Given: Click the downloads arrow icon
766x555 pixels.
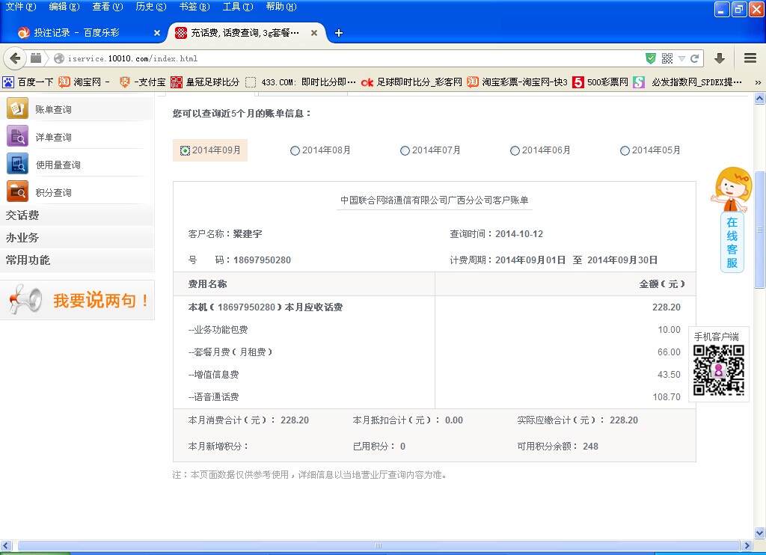Looking at the screenshot, I should pos(720,58).
